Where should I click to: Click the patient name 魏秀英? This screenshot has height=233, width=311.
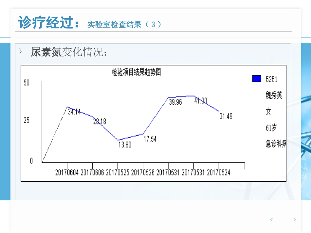(x=274, y=95)
